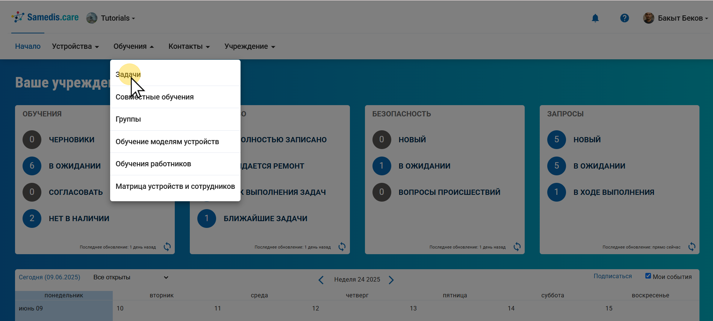
Task: Go to next week arrow
Action: click(x=391, y=280)
